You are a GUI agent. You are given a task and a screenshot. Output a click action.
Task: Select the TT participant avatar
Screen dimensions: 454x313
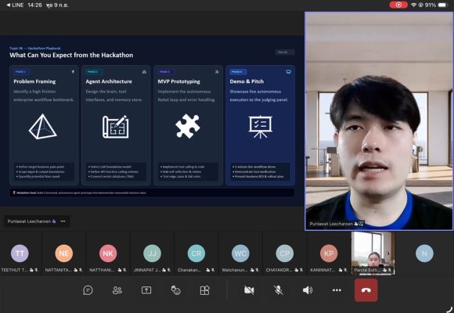point(20,253)
